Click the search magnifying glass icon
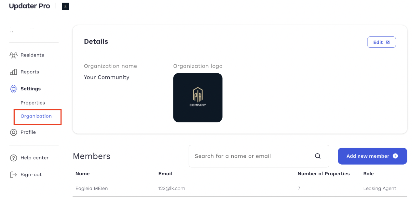Image resolution: width=412 pixels, height=198 pixels. pyautogui.click(x=318, y=156)
